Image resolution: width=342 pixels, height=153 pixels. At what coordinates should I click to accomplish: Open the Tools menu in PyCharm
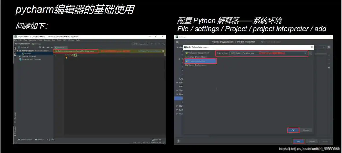(x=59, y=40)
